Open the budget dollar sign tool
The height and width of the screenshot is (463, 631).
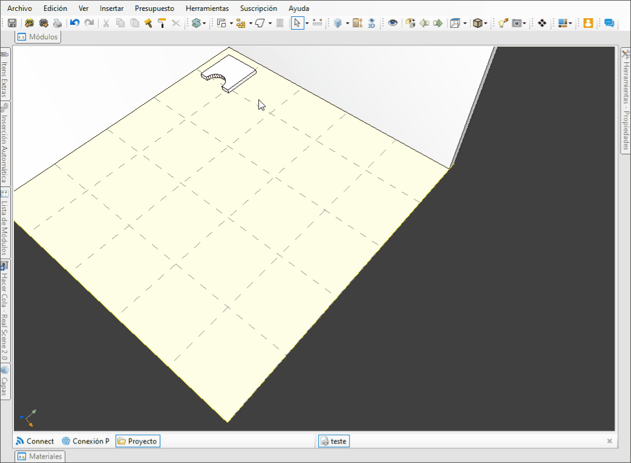coord(196,23)
